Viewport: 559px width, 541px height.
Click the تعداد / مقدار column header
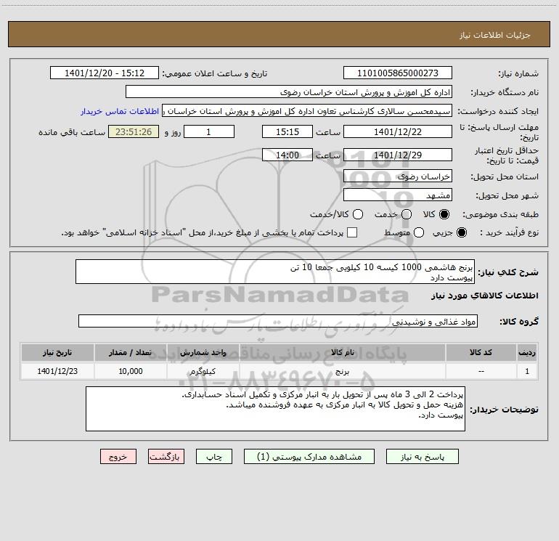point(130,353)
